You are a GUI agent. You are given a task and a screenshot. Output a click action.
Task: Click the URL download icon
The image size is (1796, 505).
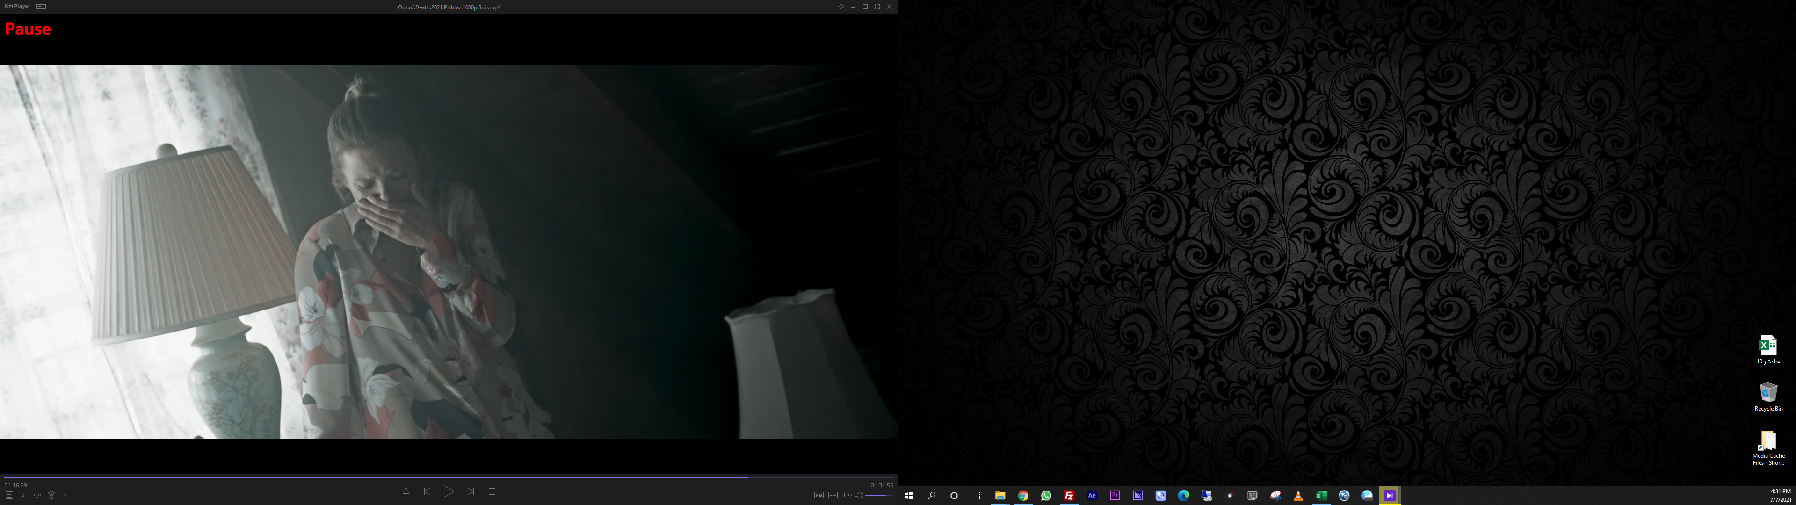tap(23, 495)
